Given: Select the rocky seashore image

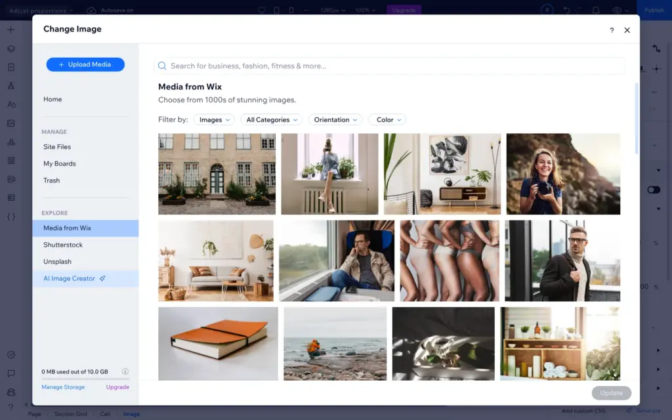Looking at the screenshot, I should click(x=335, y=344).
